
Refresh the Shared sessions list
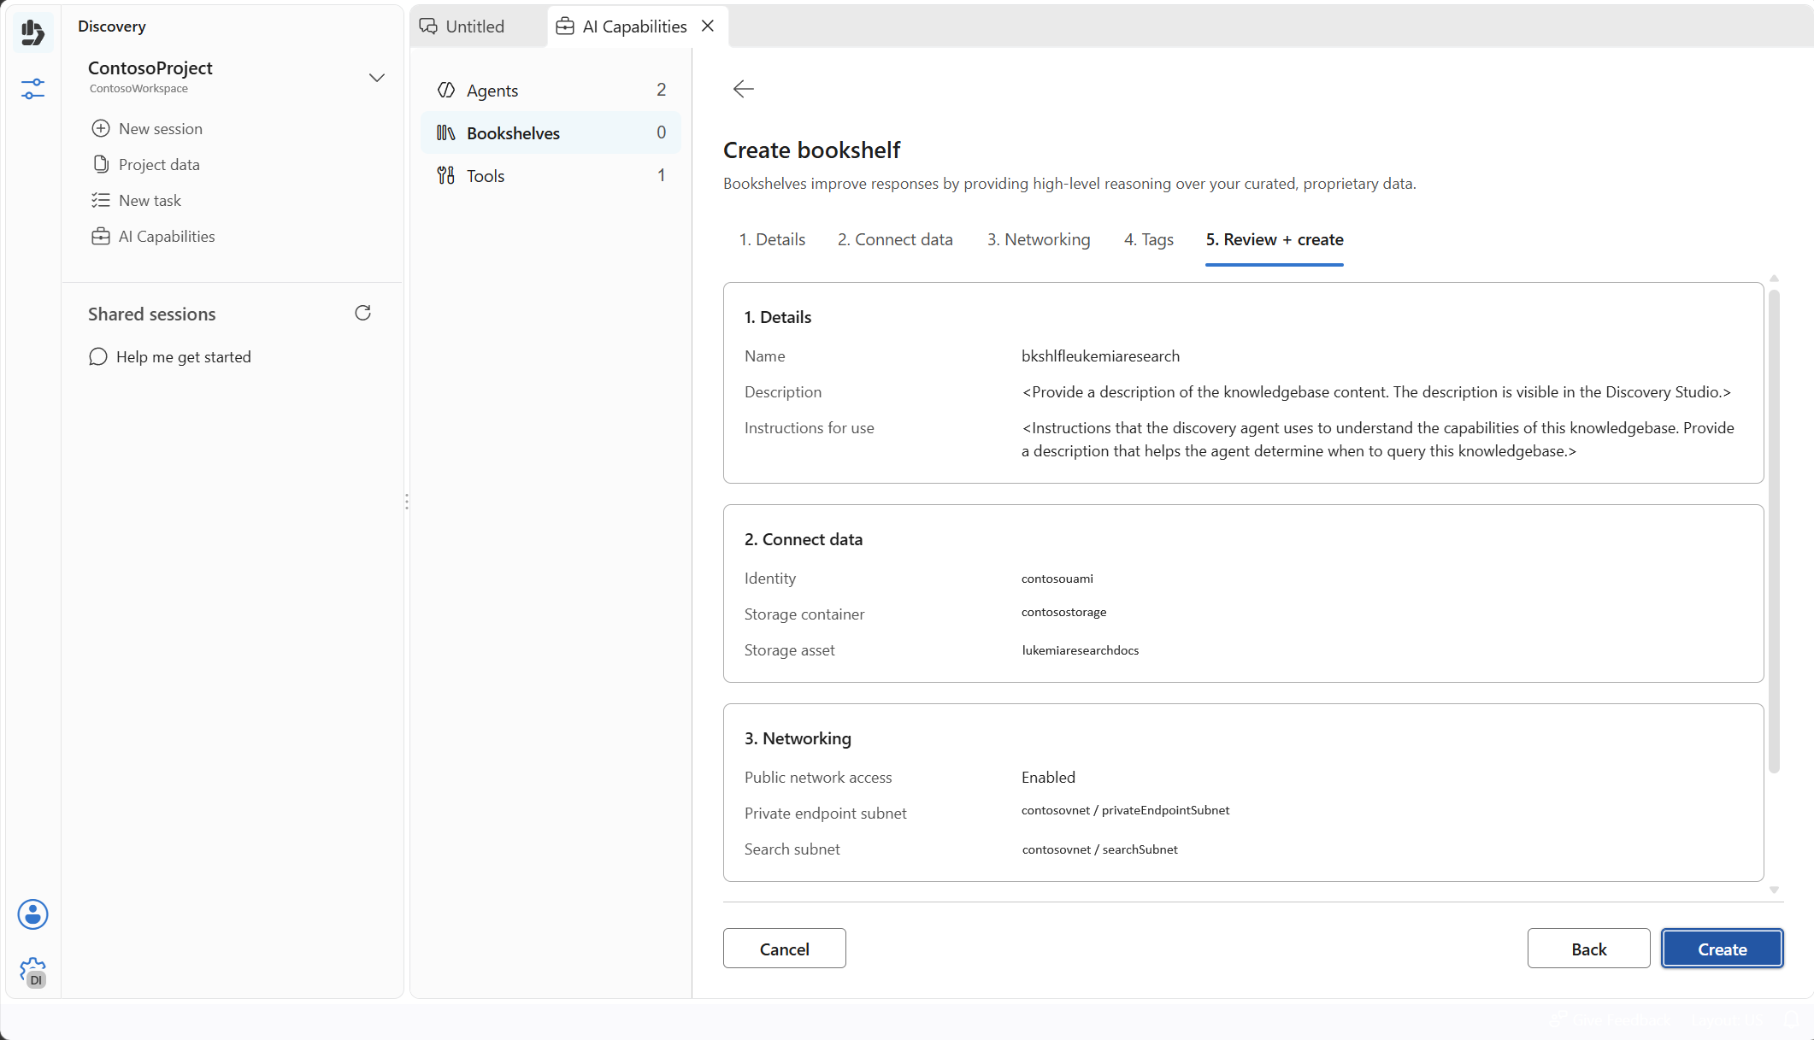tap(362, 313)
